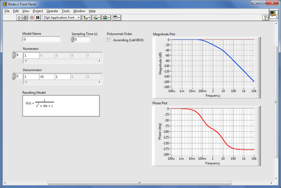281x188 pixels.
Task: Open the Operate menu
Action: [52, 11]
